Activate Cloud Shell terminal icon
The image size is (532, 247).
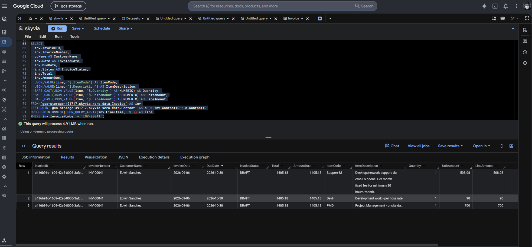[495, 6]
